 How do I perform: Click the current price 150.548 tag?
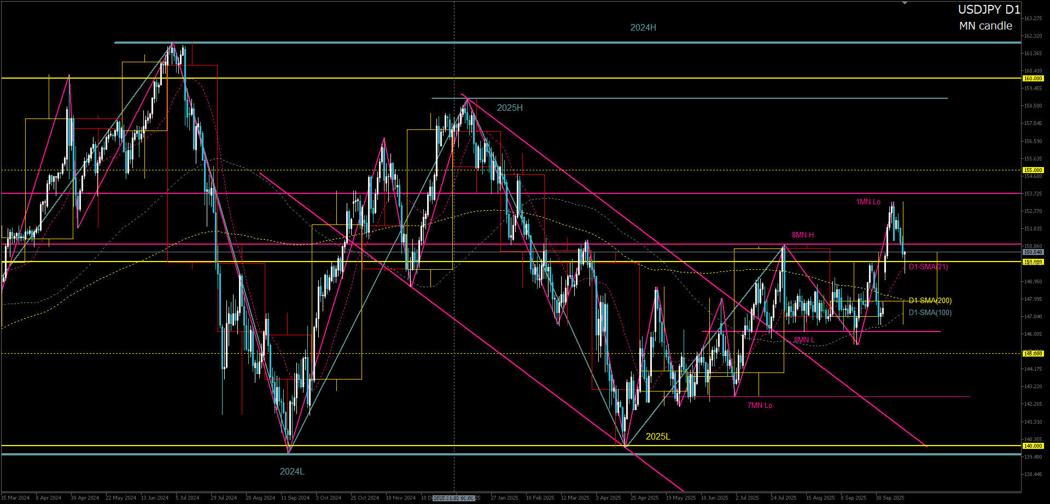pos(1032,252)
